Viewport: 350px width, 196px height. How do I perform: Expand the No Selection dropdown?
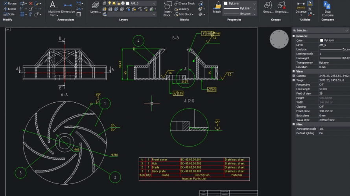[320, 30]
